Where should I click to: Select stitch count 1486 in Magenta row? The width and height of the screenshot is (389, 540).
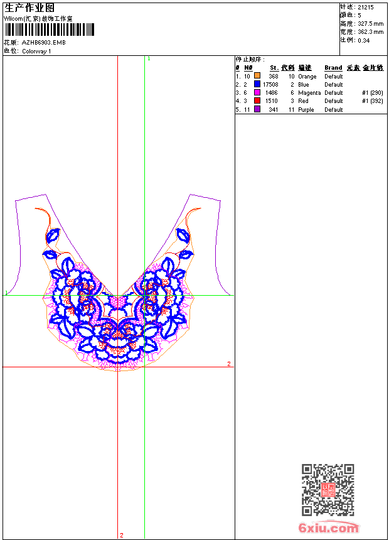pos(271,93)
